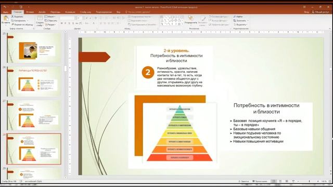Switch to the Animations (Анимация) tab
The height and width of the screenshot is (187, 333).
pyautogui.click(x=70, y=12)
